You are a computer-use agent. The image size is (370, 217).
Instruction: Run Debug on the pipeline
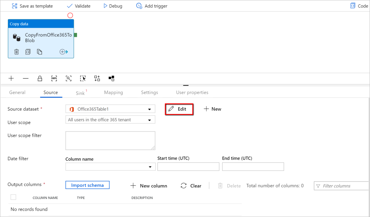[112, 6]
